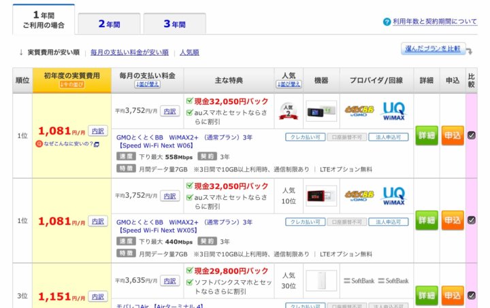Open GMOとくとくBB WiMAX2+ W06 plan link

(184, 141)
